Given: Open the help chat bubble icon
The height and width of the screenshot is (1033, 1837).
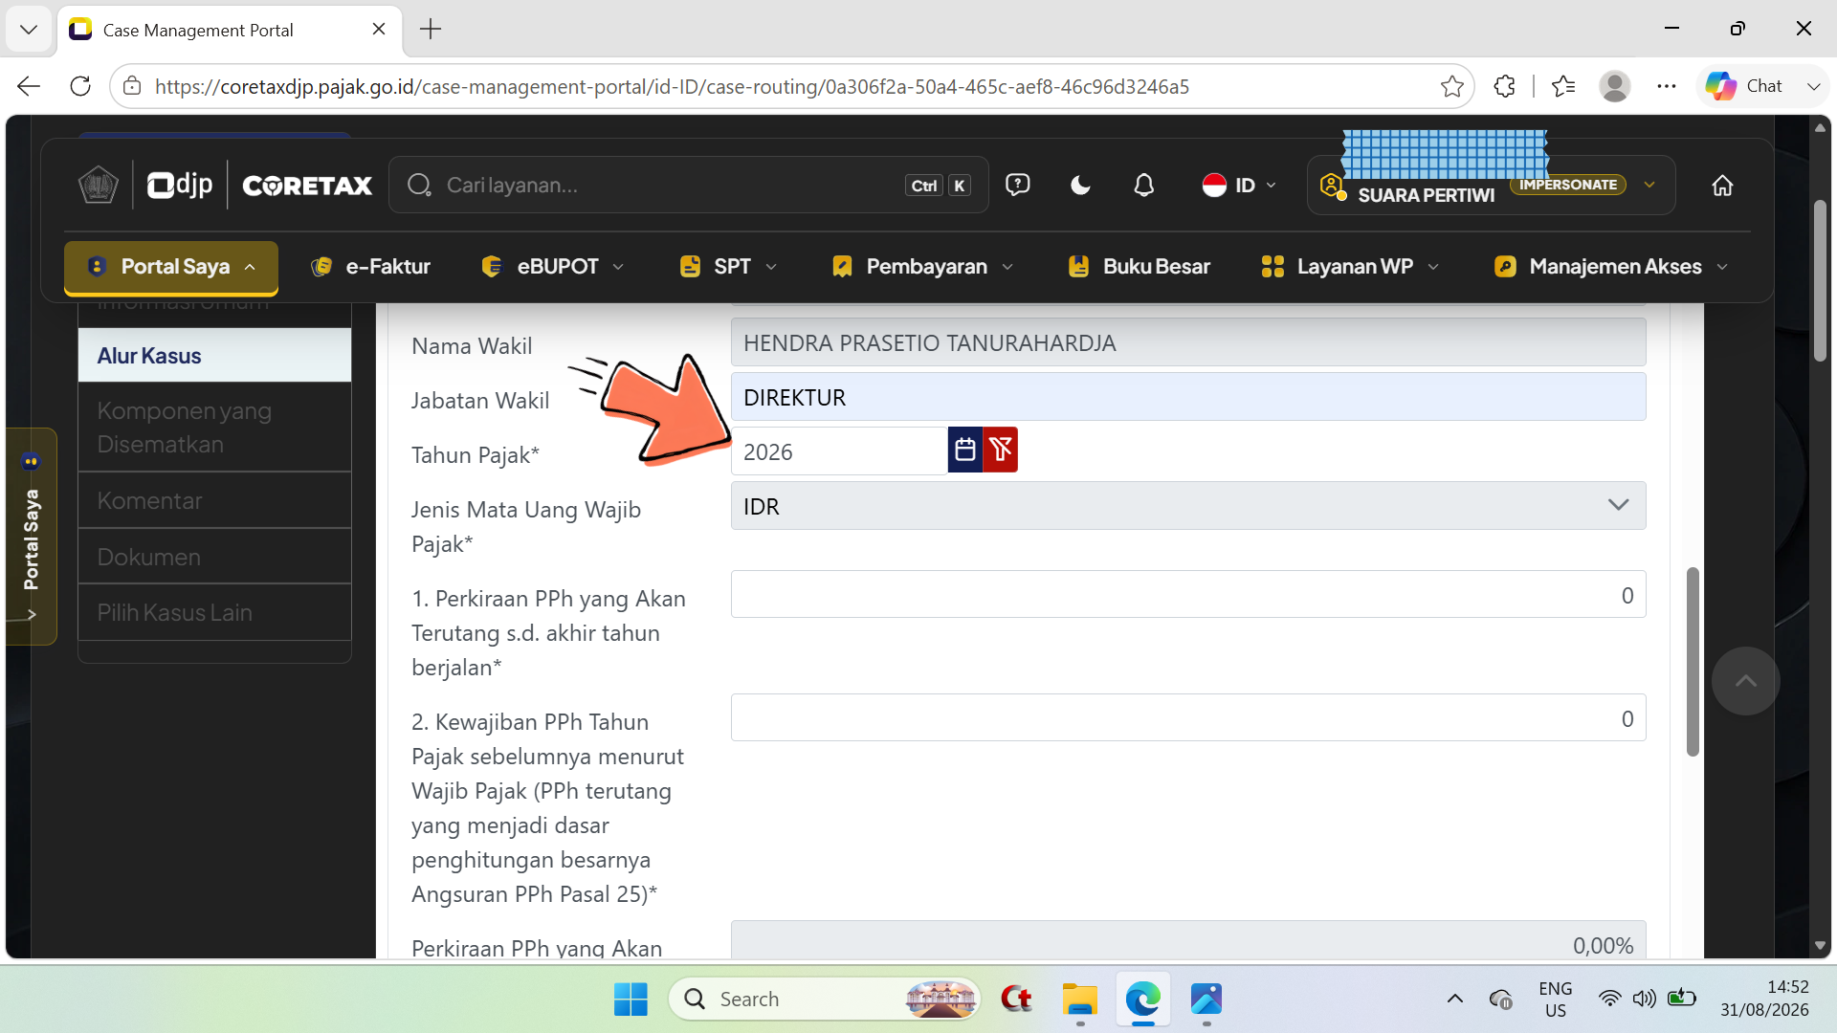Looking at the screenshot, I should (x=1017, y=185).
